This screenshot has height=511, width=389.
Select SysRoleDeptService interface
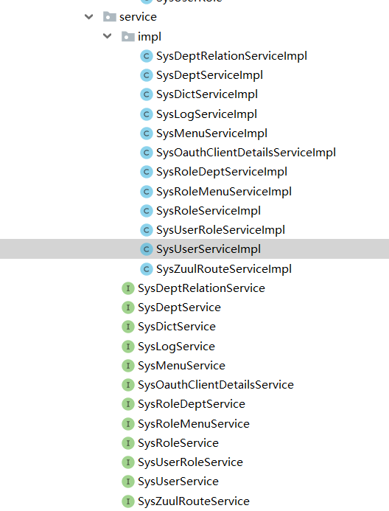(192, 404)
